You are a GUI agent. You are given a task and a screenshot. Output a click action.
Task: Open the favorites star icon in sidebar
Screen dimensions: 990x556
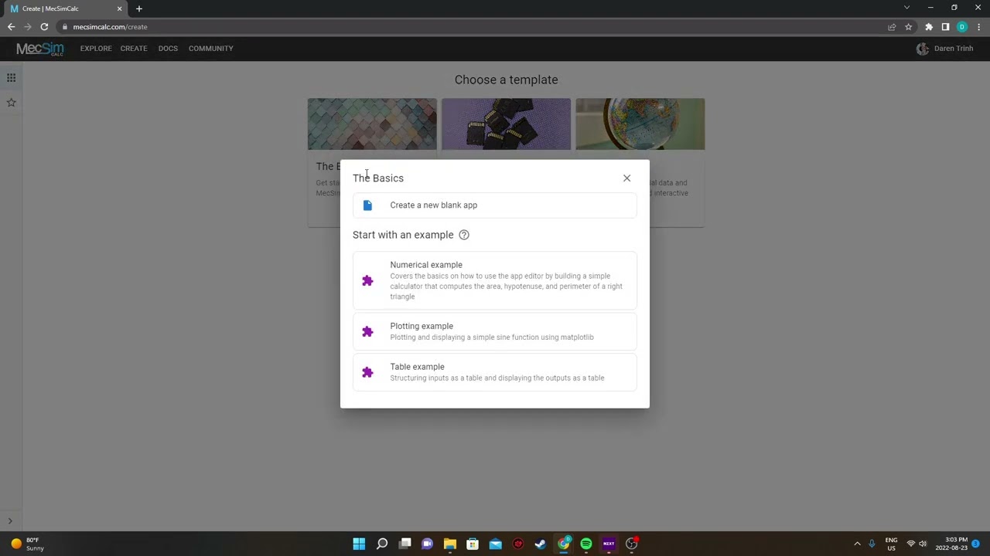click(x=12, y=103)
